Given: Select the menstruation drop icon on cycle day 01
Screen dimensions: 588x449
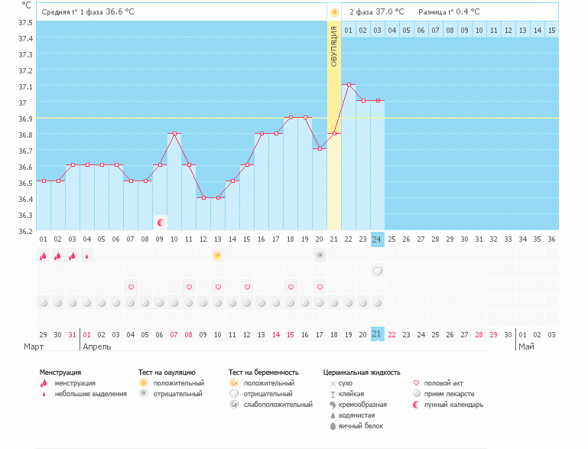Looking at the screenshot, I should pos(44,256).
